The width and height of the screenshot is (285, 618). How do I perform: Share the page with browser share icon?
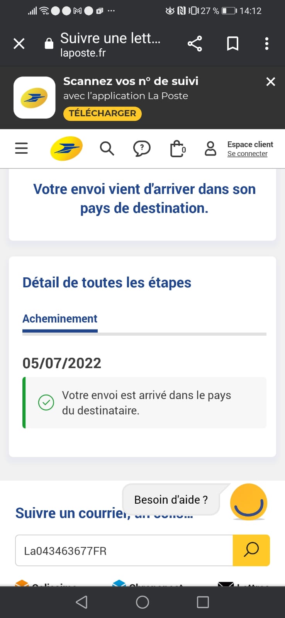click(x=195, y=44)
